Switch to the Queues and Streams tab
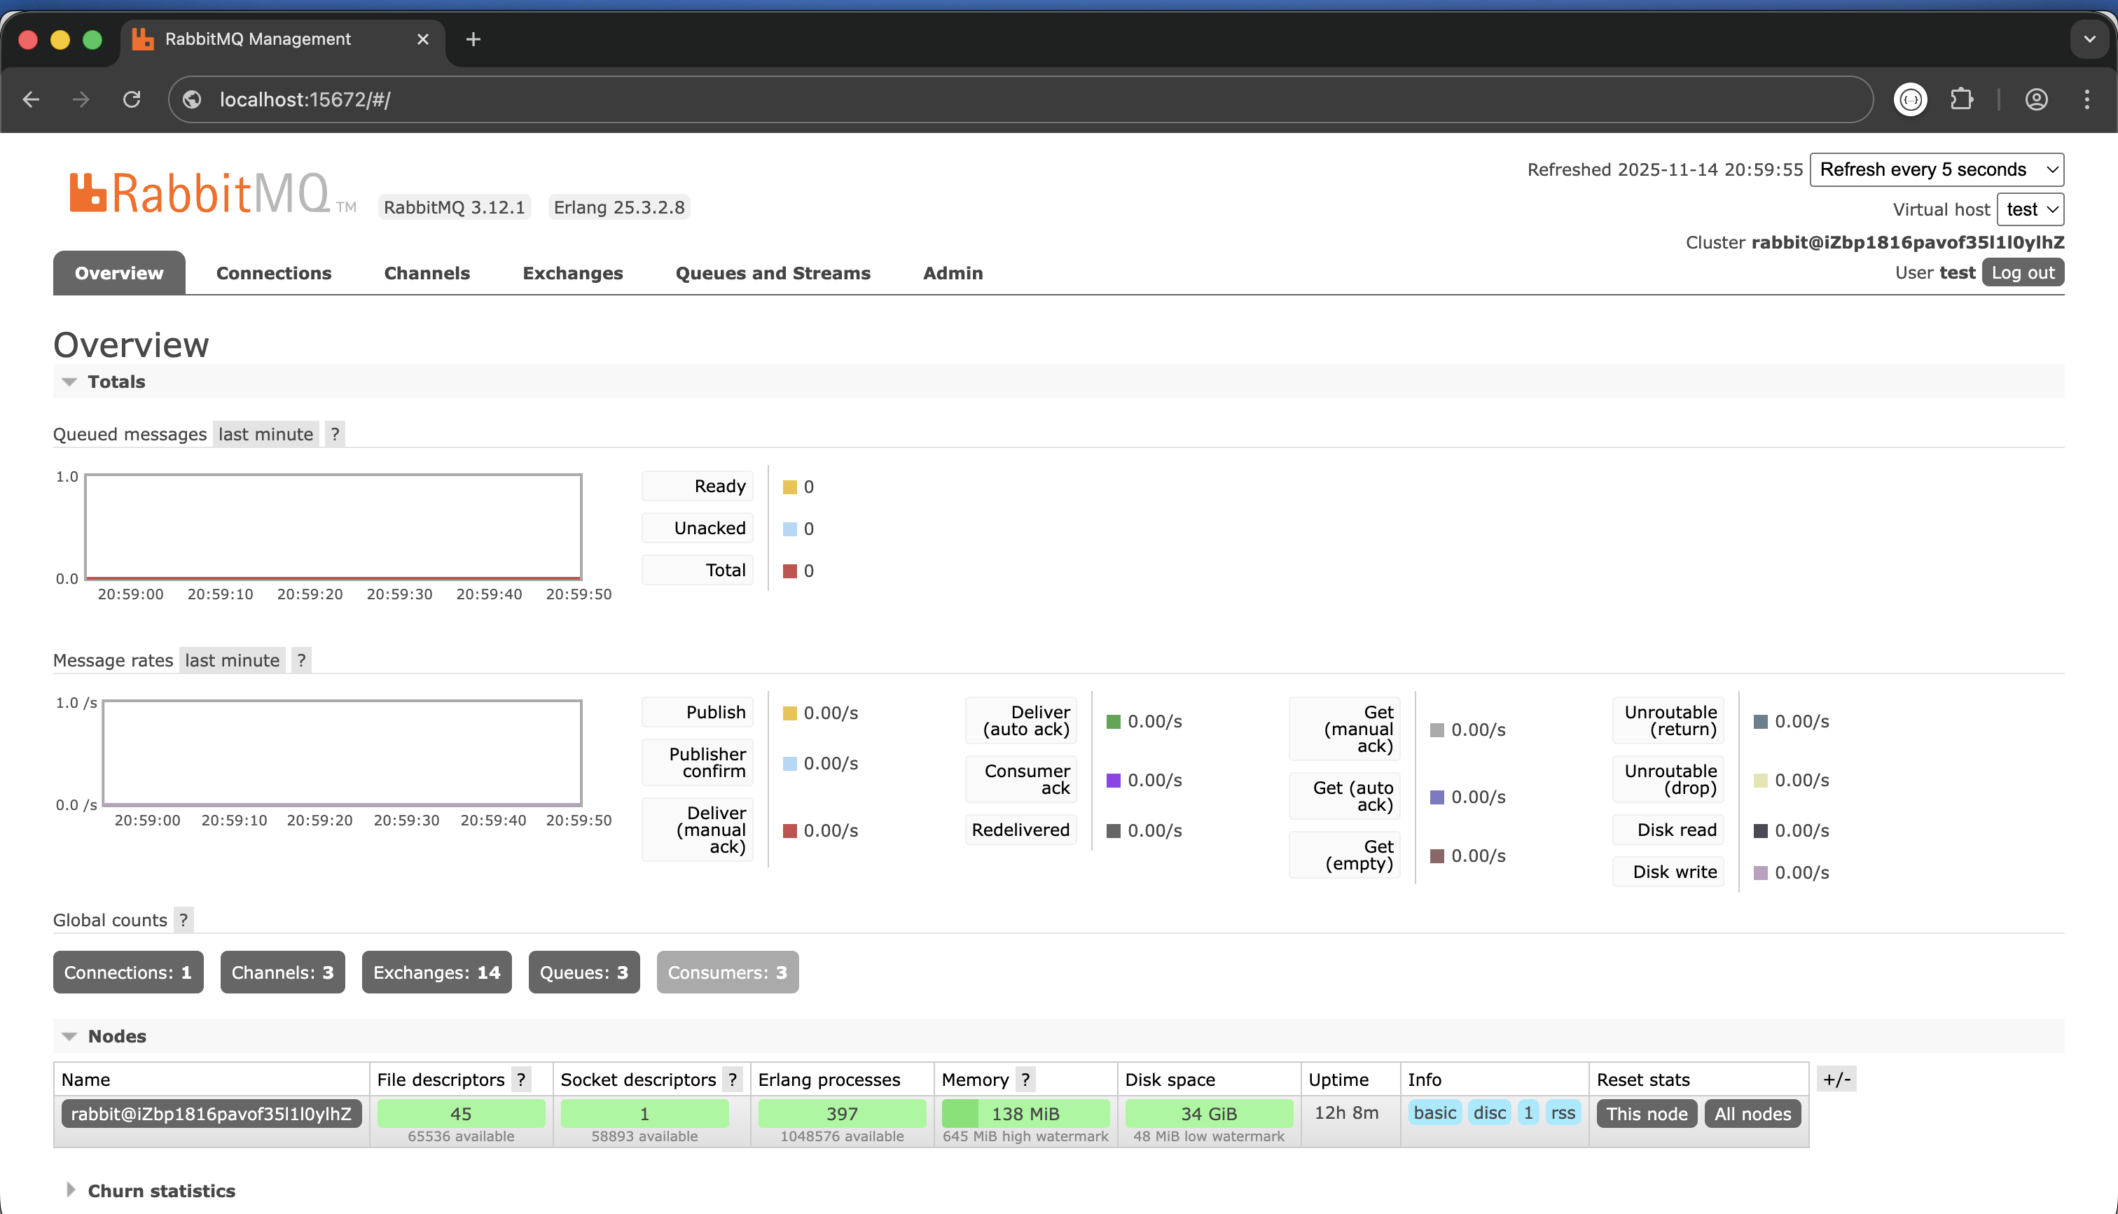Viewport: 2118px width, 1214px height. coord(772,274)
